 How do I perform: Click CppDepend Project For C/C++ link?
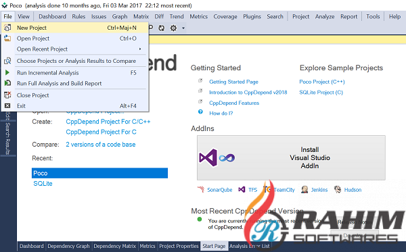[108, 122]
